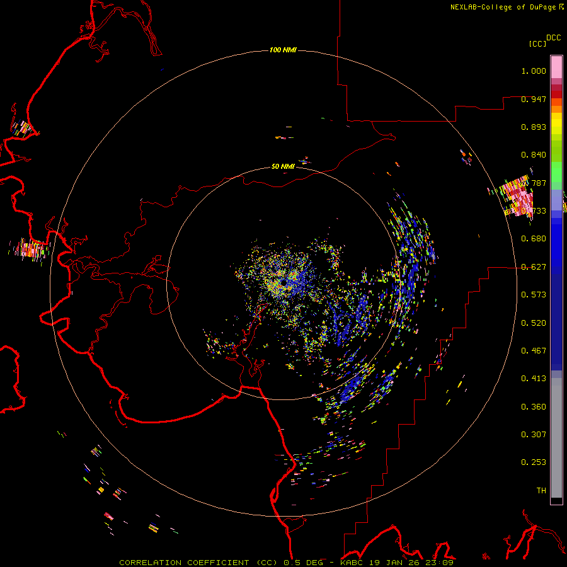Image resolution: width=567 pixels, height=567 pixels.
Task: Pick the light pink color bar segment
Action: (x=556, y=67)
